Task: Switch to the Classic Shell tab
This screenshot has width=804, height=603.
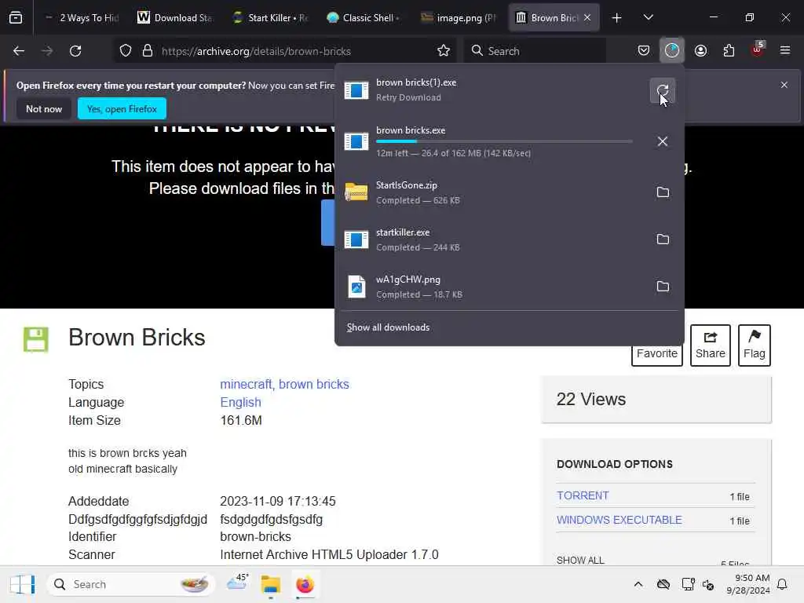Action: point(364,18)
